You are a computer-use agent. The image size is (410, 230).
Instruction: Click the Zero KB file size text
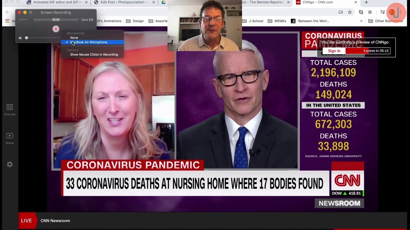pos(87,20)
